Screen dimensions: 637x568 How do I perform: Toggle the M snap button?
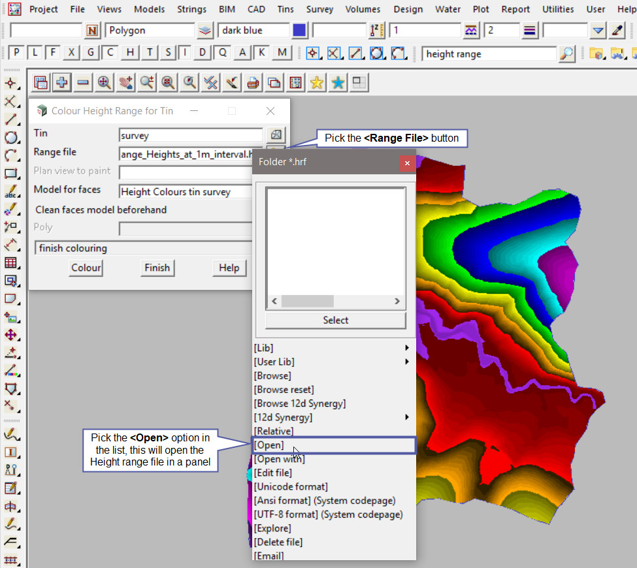[282, 53]
